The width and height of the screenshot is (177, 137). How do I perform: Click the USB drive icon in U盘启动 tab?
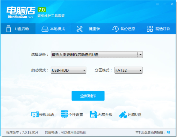[x=9, y=29]
